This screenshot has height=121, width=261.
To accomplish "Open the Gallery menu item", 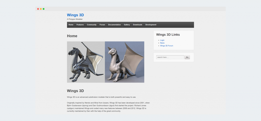I will 127,25.
